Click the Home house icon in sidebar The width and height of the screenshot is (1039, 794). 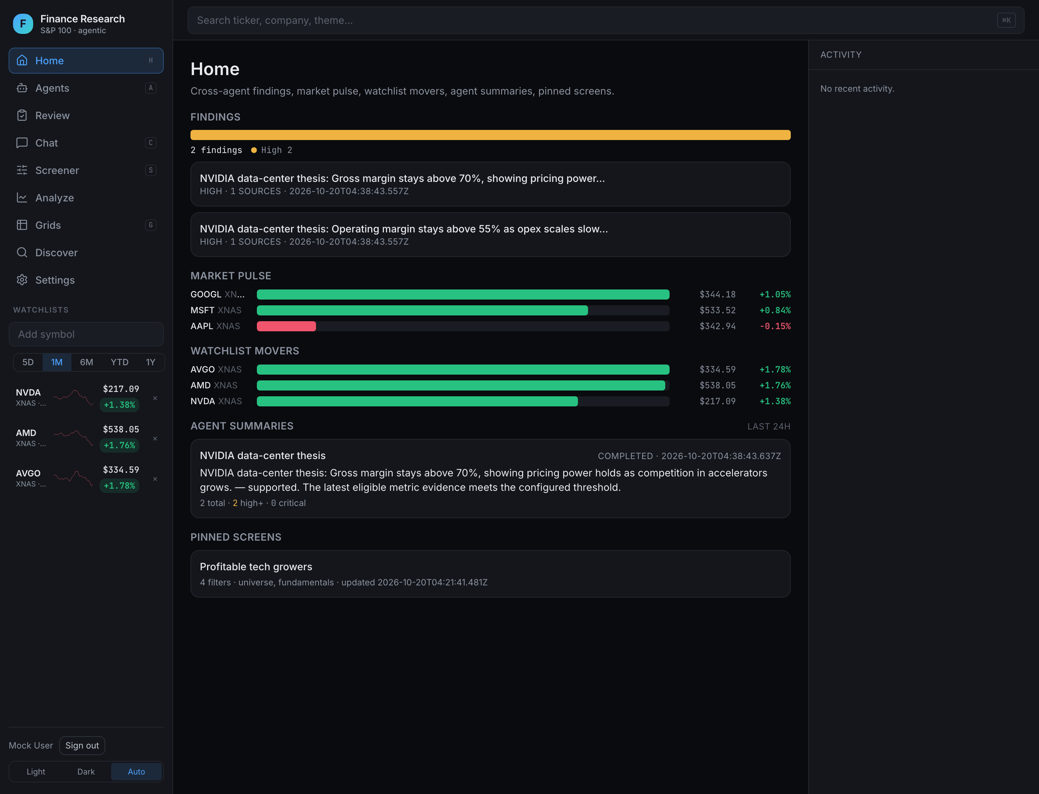point(22,61)
